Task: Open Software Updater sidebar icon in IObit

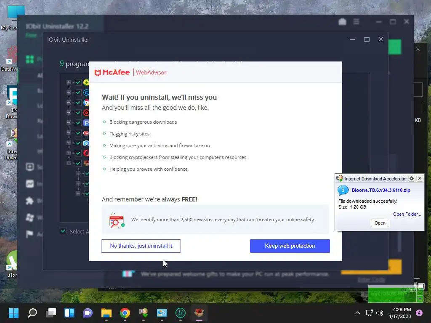Action: point(30,167)
